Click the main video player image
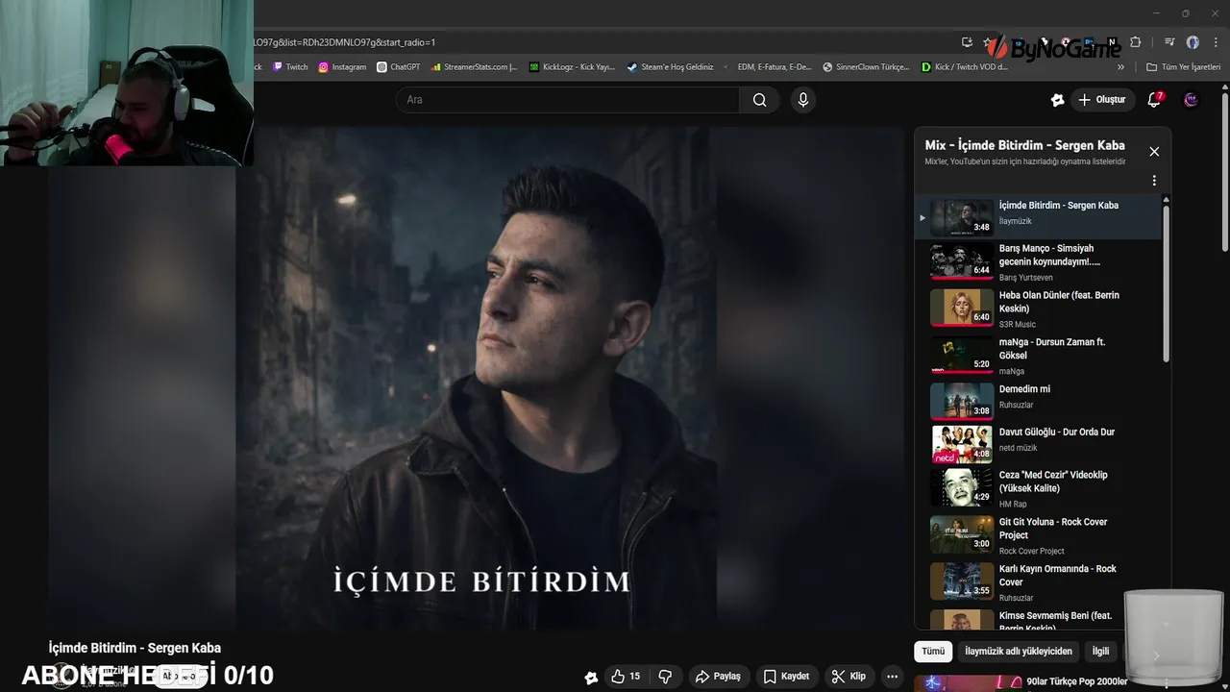1230x692 pixels. pos(477,378)
